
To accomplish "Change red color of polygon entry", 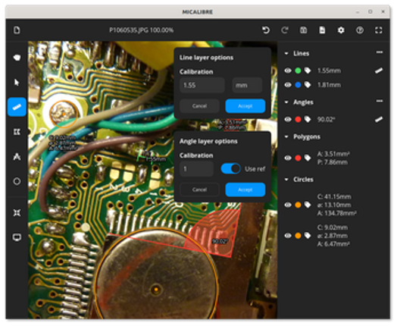I will tap(298, 158).
